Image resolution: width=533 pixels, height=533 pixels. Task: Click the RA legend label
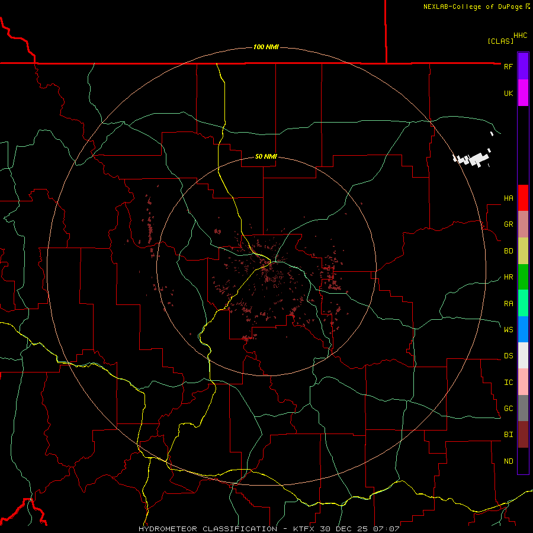(x=508, y=304)
